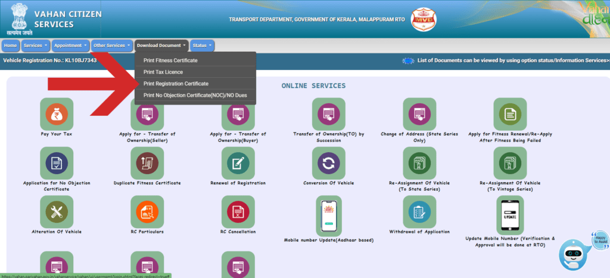Open Update Mobile Number phone icon

click(510, 215)
